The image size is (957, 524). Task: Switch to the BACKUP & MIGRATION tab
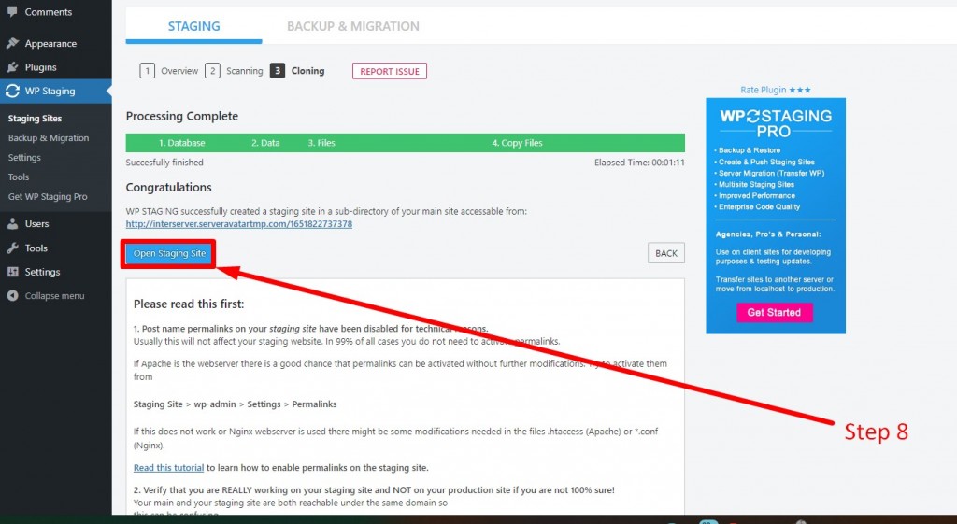pos(352,26)
